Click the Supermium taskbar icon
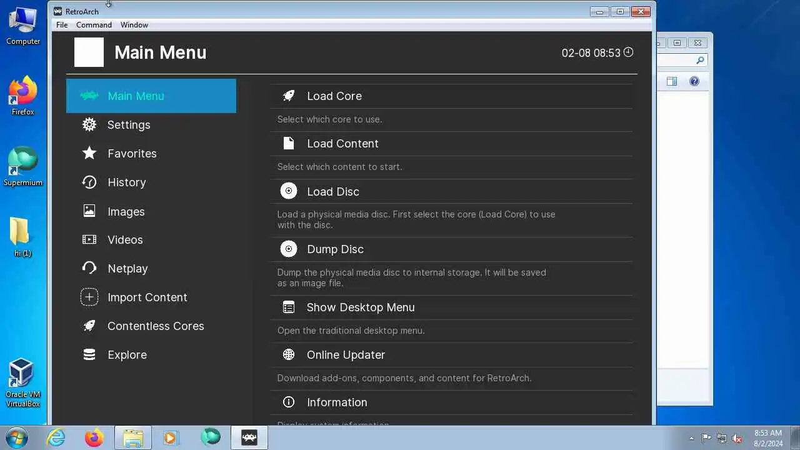Image resolution: width=800 pixels, height=450 pixels. pos(211,437)
